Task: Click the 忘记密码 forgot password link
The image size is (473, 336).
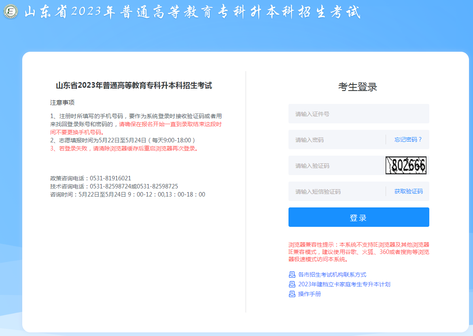Action: [407, 139]
